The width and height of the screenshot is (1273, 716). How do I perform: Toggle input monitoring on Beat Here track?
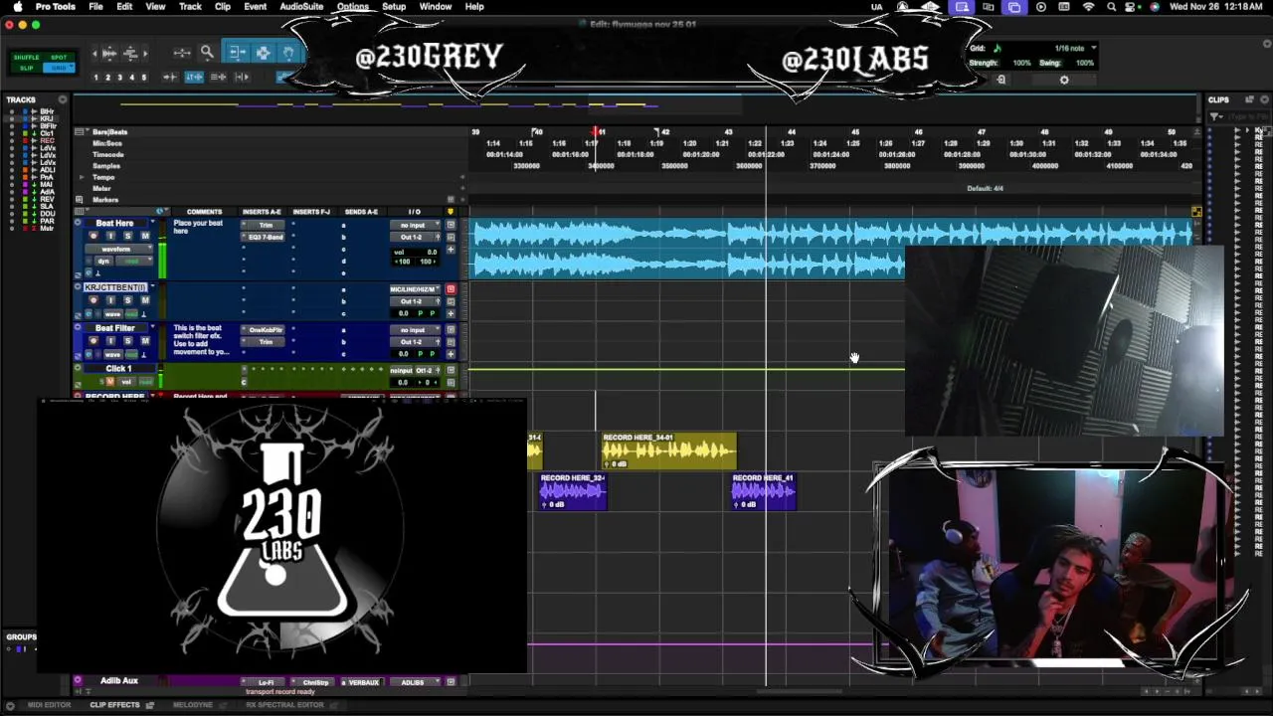point(110,236)
